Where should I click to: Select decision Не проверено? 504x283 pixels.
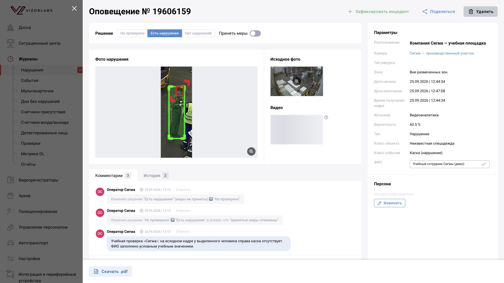(132, 33)
